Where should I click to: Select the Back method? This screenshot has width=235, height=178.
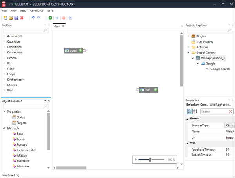click(20, 133)
